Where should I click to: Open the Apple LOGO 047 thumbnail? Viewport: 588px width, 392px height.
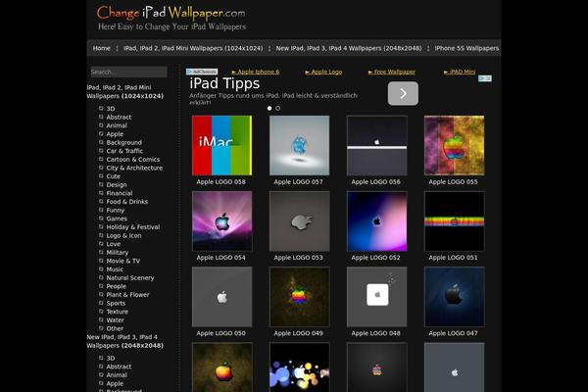point(454,297)
